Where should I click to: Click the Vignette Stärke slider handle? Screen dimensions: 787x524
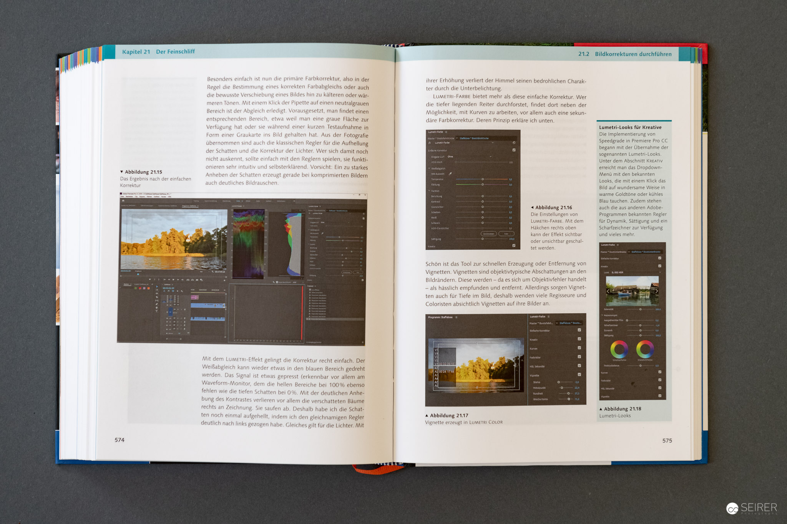coord(559,382)
